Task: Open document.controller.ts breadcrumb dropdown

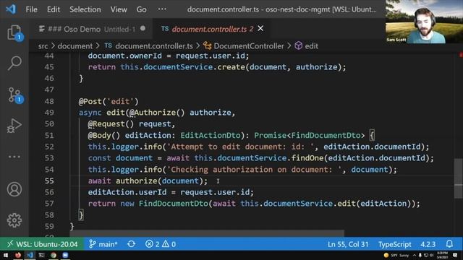Action: pyautogui.click(x=148, y=46)
